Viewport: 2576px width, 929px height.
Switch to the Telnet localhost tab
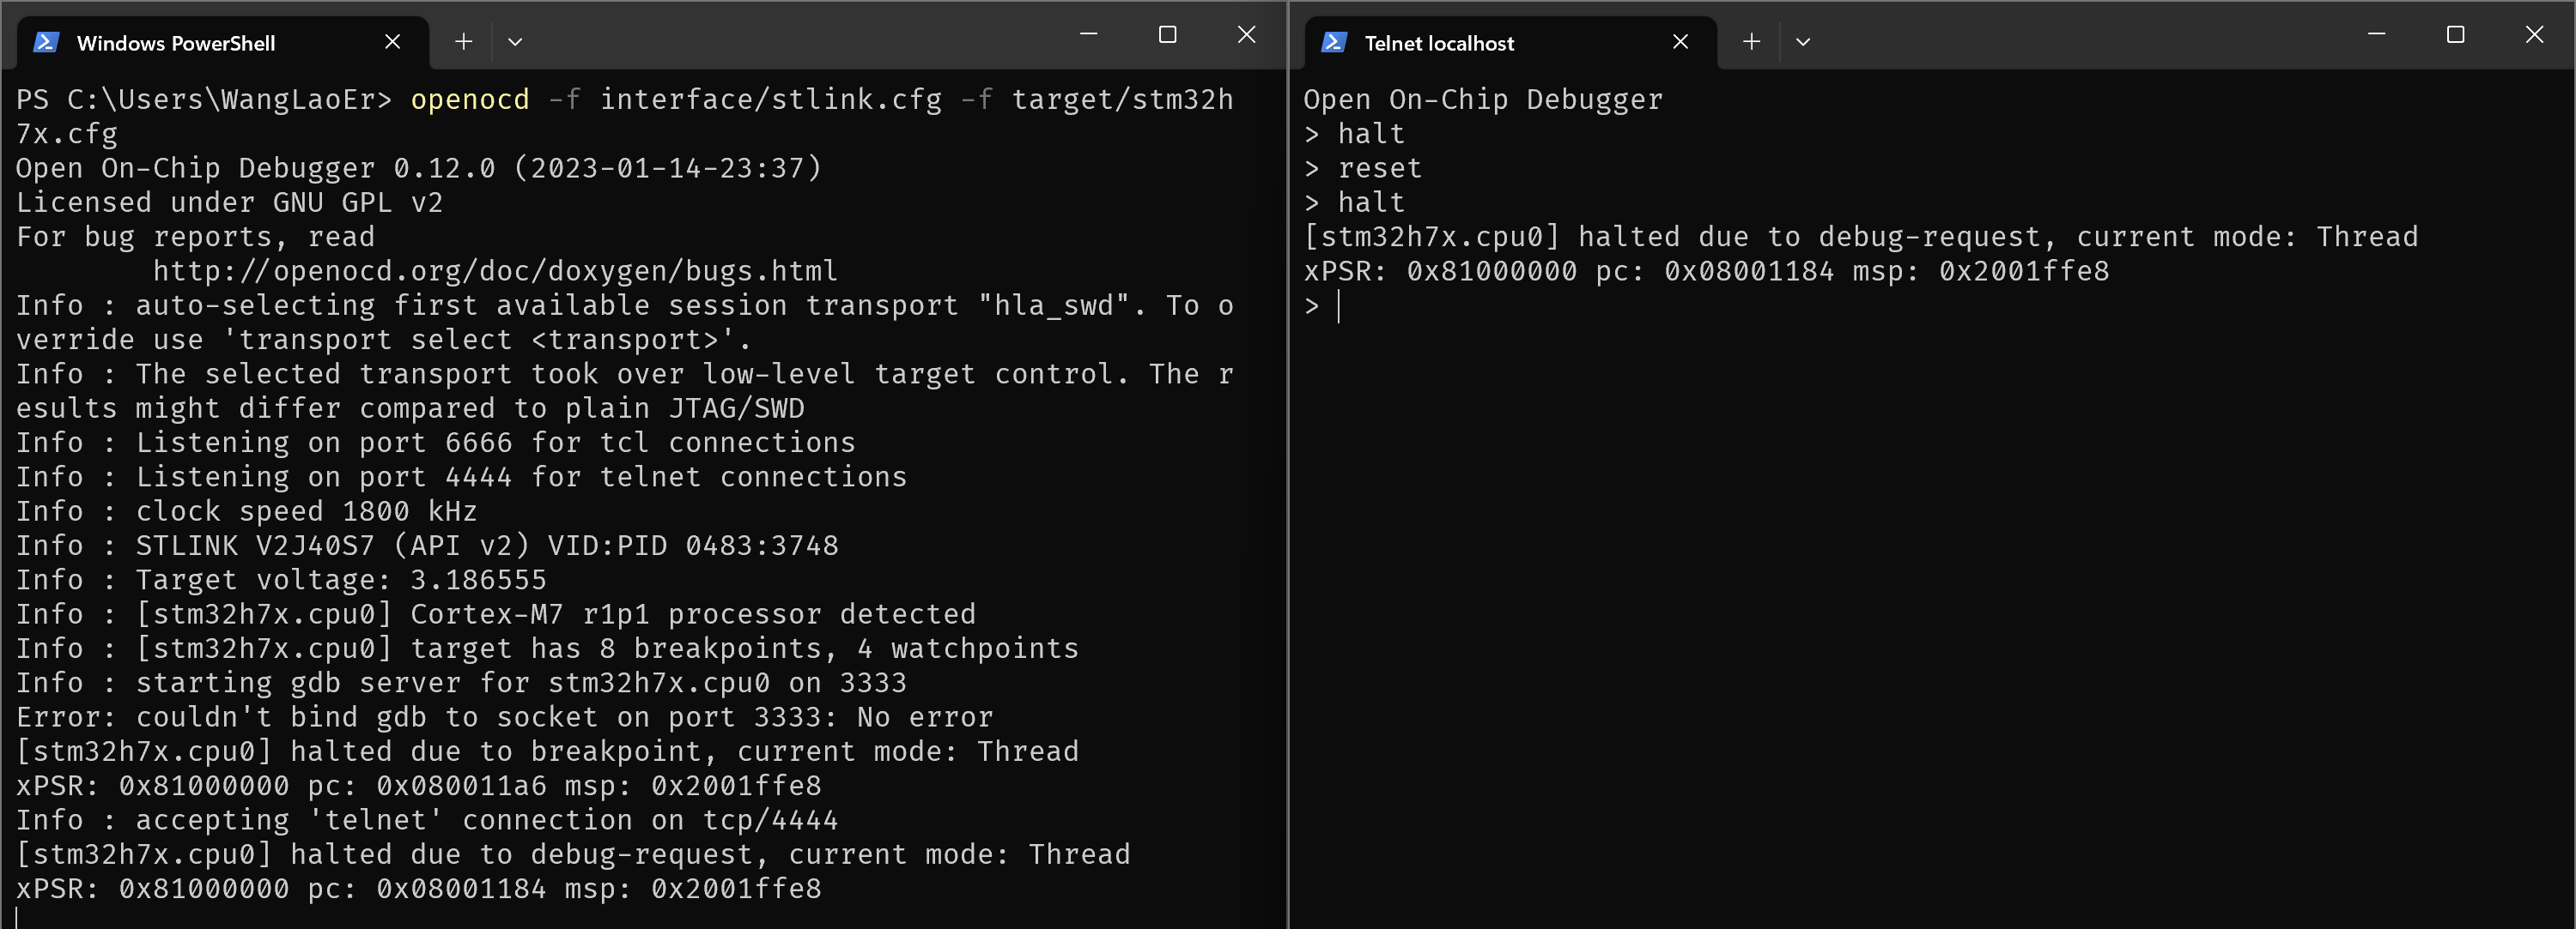[1439, 42]
